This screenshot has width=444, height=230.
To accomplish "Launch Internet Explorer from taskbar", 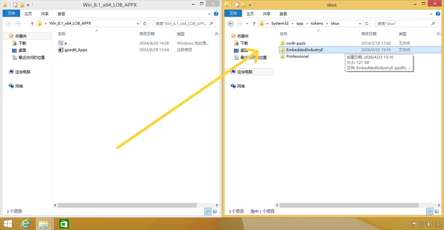I will [26, 224].
